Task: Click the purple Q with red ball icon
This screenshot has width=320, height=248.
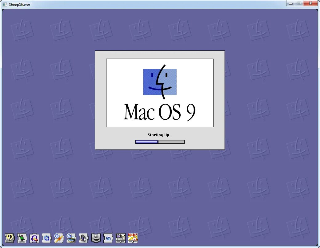Action: click(x=34, y=238)
